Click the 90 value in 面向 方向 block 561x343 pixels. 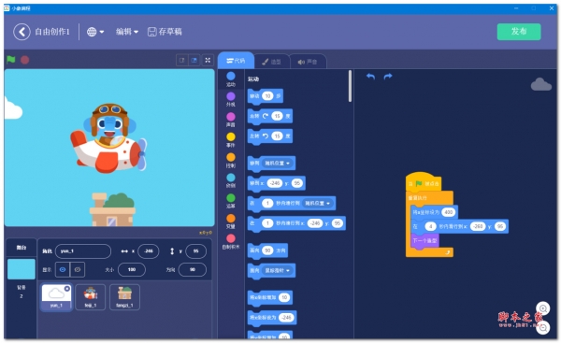[x=267, y=250]
